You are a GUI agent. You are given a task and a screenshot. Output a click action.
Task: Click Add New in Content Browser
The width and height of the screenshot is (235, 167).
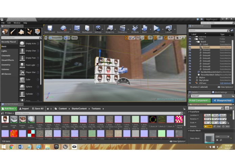tap(9, 109)
